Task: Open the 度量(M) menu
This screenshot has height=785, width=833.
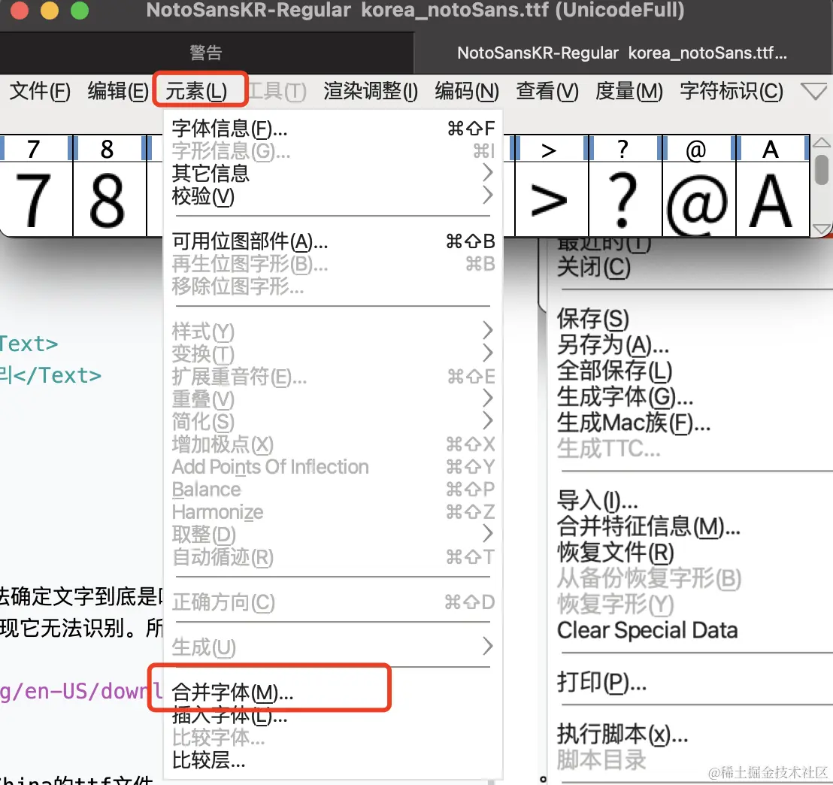Action: pyautogui.click(x=629, y=92)
